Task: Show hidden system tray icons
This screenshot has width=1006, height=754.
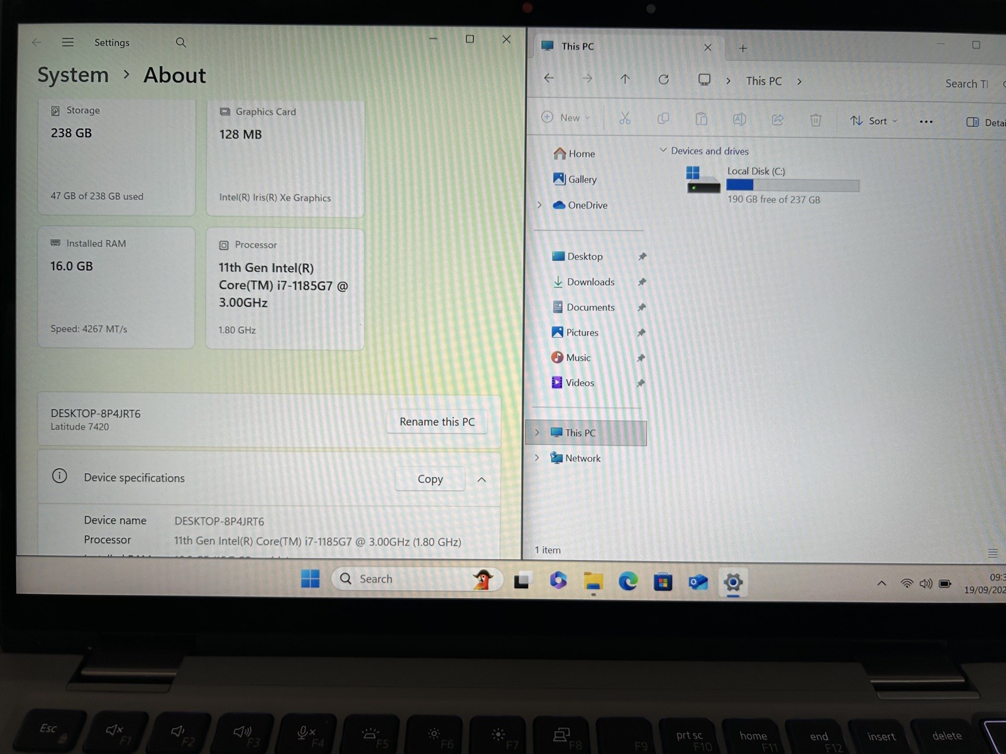Action: 882,584
